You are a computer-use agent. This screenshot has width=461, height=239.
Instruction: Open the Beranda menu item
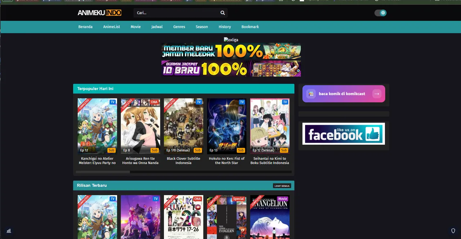(85, 27)
